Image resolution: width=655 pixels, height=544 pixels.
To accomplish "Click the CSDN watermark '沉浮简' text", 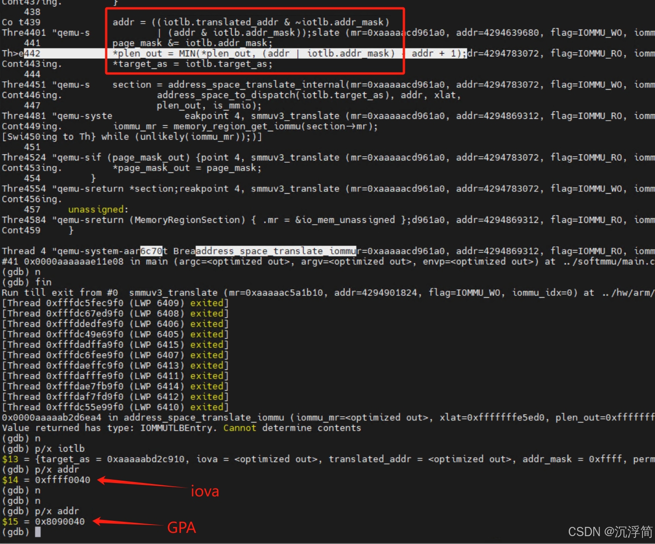I will click(622, 532).
